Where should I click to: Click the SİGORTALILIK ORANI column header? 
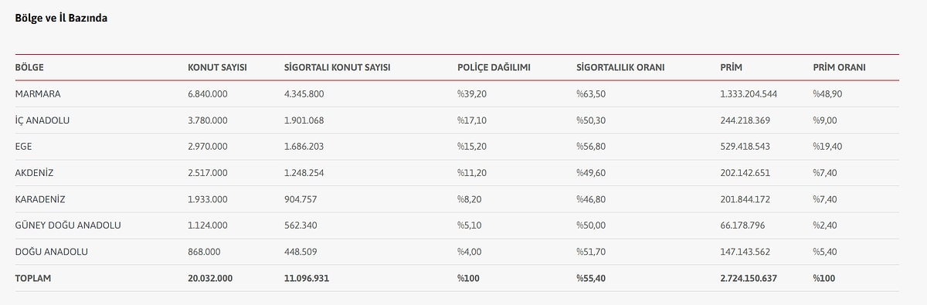(x=620, y=68)
